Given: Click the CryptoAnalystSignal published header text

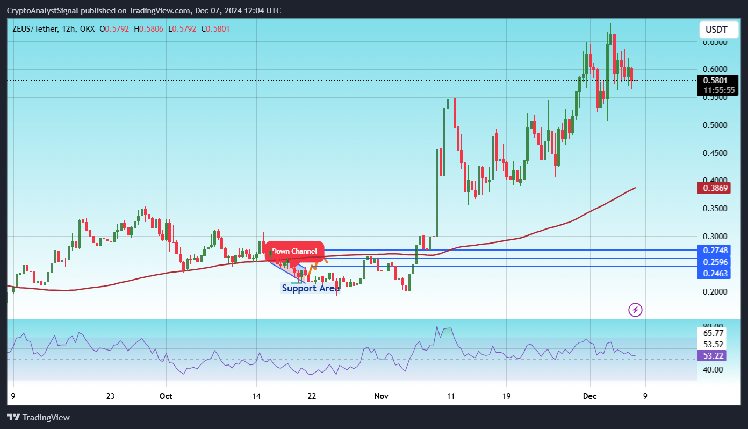Looking at the screenshot, I should pyautogui.click(x=143, y=11).
